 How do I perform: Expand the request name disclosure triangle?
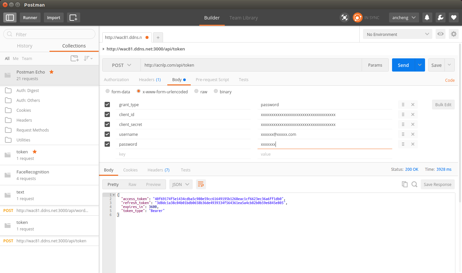104,49
